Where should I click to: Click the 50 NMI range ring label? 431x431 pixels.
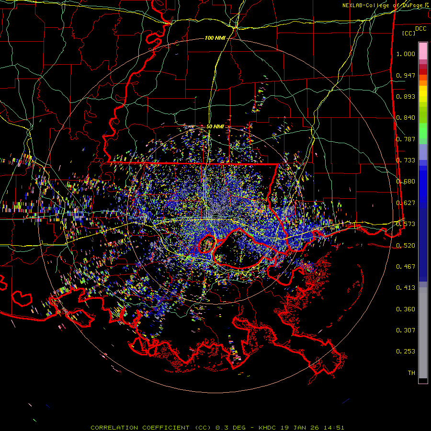(215, 126)
